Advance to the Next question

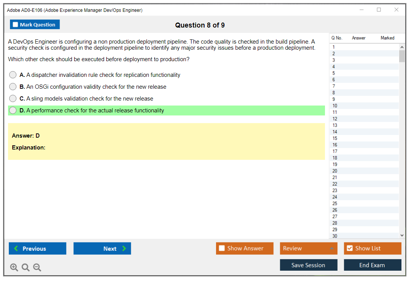(x=102, y=249)
